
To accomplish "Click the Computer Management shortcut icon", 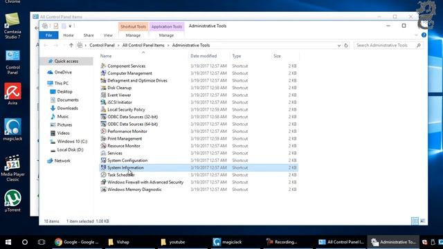I will [x=103, y=73].
